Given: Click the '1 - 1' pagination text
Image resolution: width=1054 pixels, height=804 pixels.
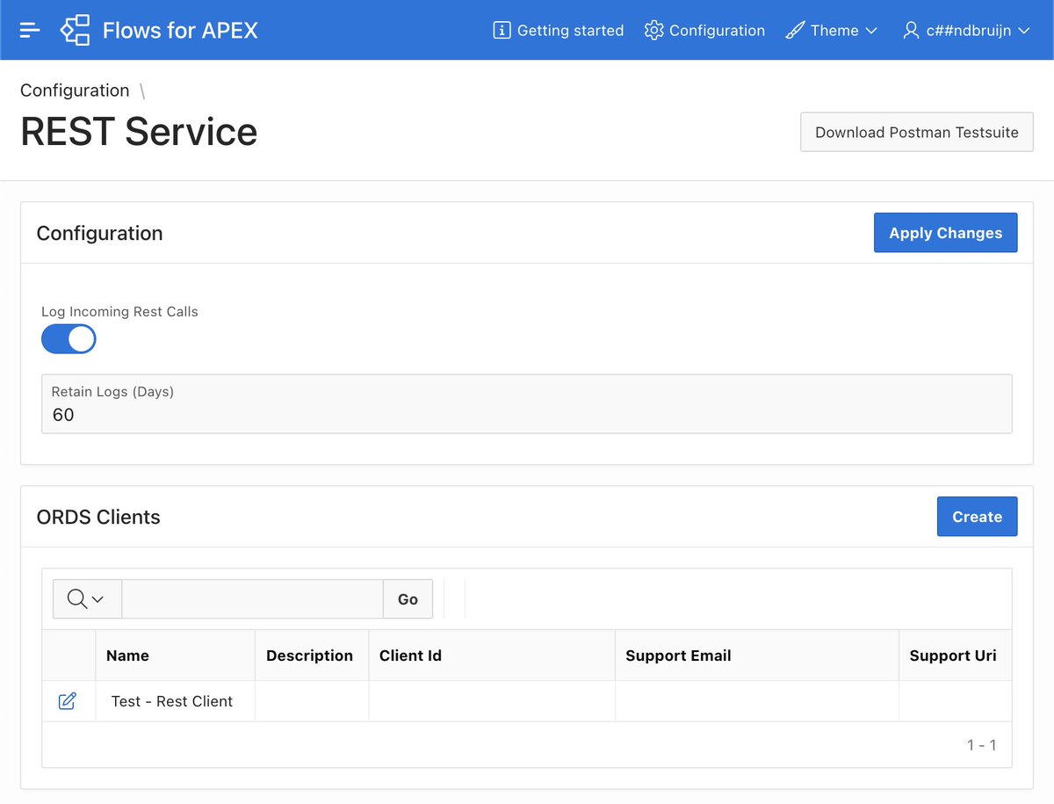Looking at the screenshot, I should [982, 745].
